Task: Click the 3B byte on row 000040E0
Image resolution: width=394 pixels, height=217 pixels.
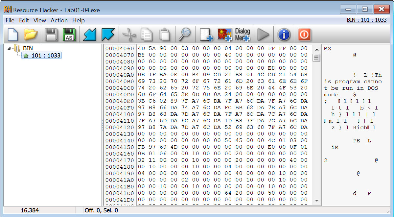Action: tap(141, 101)
